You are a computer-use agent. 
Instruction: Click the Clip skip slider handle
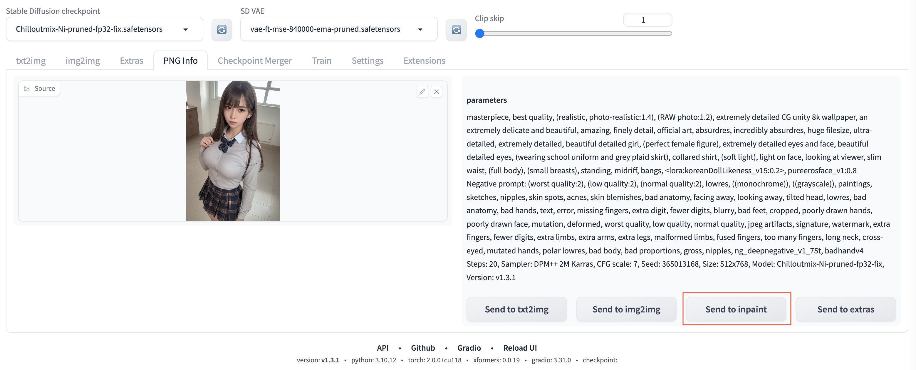480,33
